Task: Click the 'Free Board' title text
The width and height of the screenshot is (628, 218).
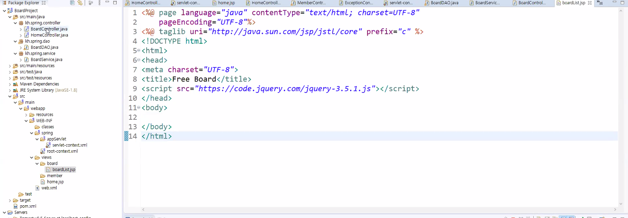Action: point(194,79)
